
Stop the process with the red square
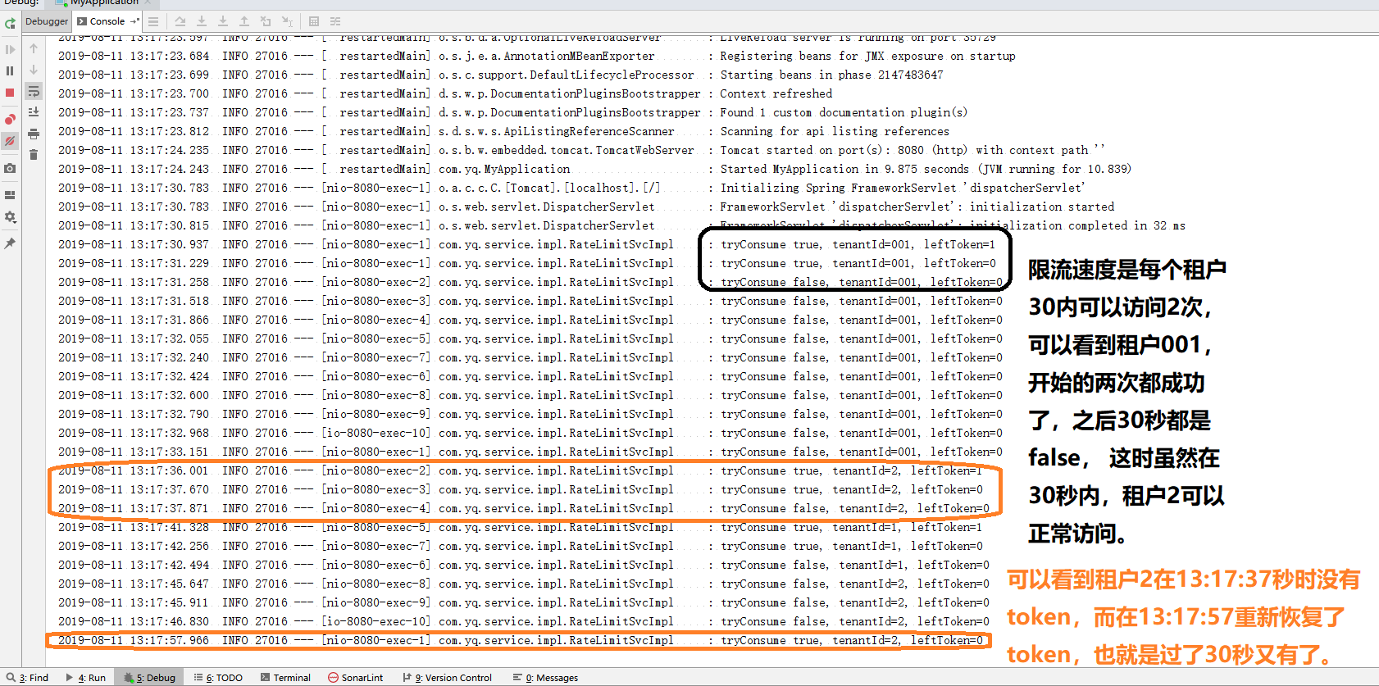pos(10,93)
